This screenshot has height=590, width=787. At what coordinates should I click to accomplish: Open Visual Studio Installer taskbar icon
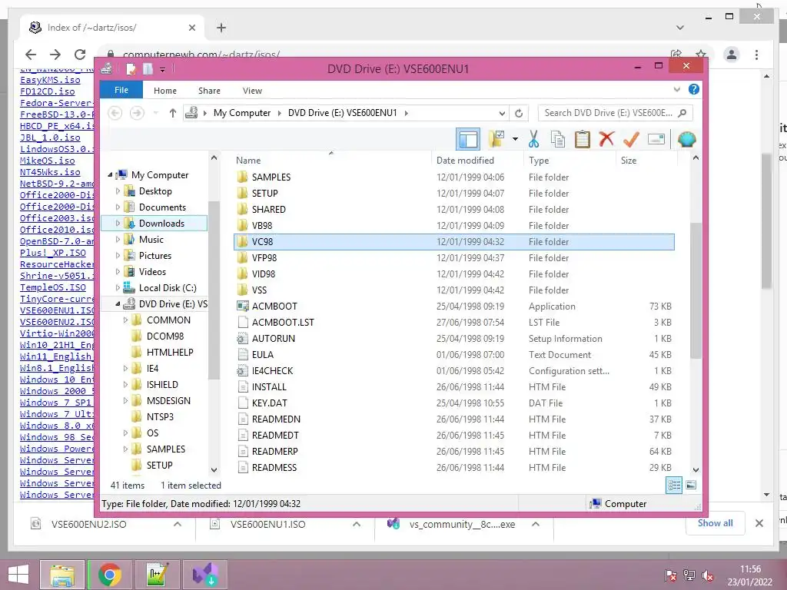tap(205, 575)
